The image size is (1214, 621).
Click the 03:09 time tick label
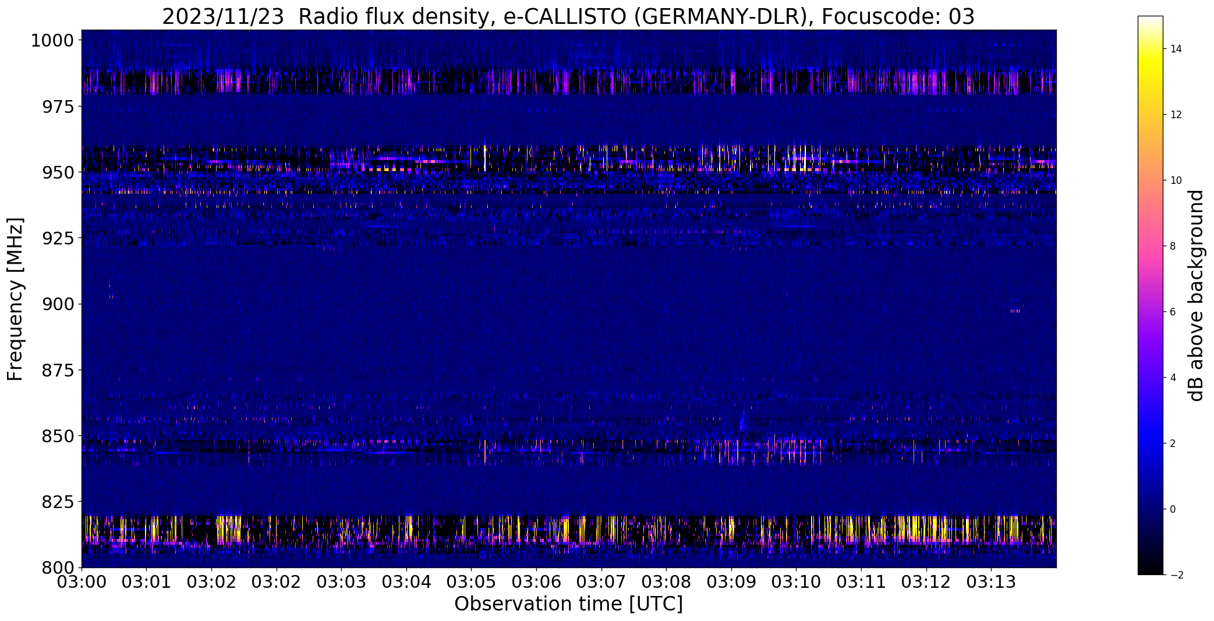(x=731, y=582)
